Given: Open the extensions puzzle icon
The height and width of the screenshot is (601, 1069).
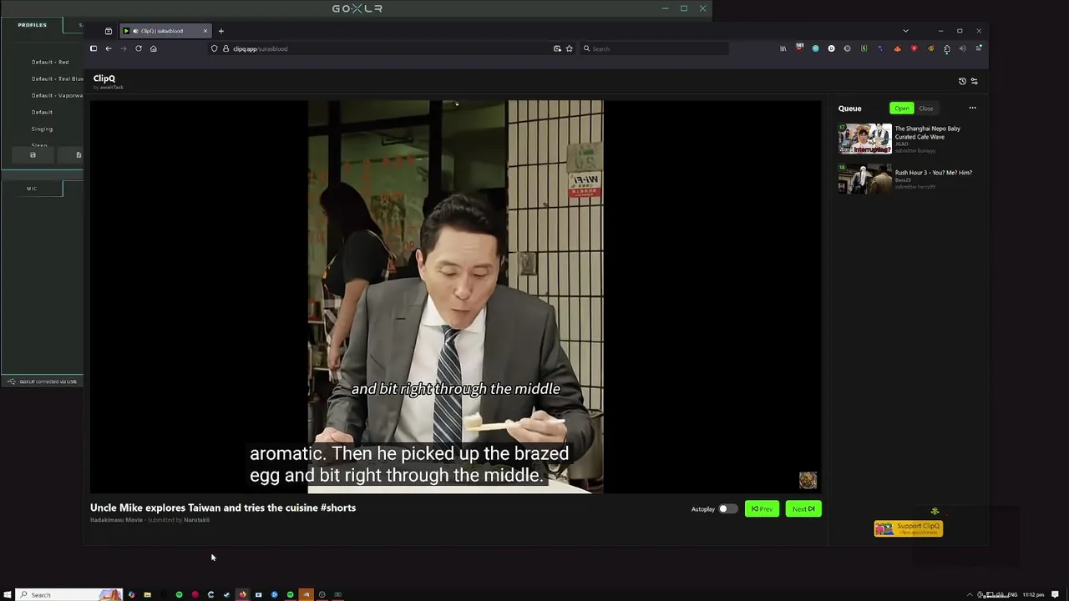Looking at the screenshot, I should [946, 48].
